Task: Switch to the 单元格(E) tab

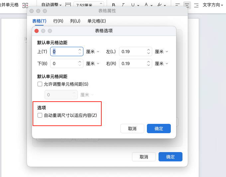Action: click(97, 21)
